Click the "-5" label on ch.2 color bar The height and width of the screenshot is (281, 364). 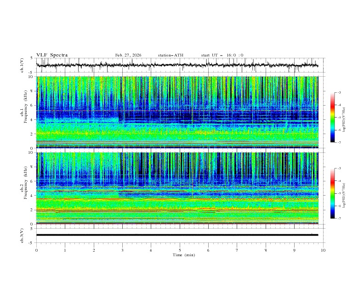pyautogui.click(x=339, y=193)
